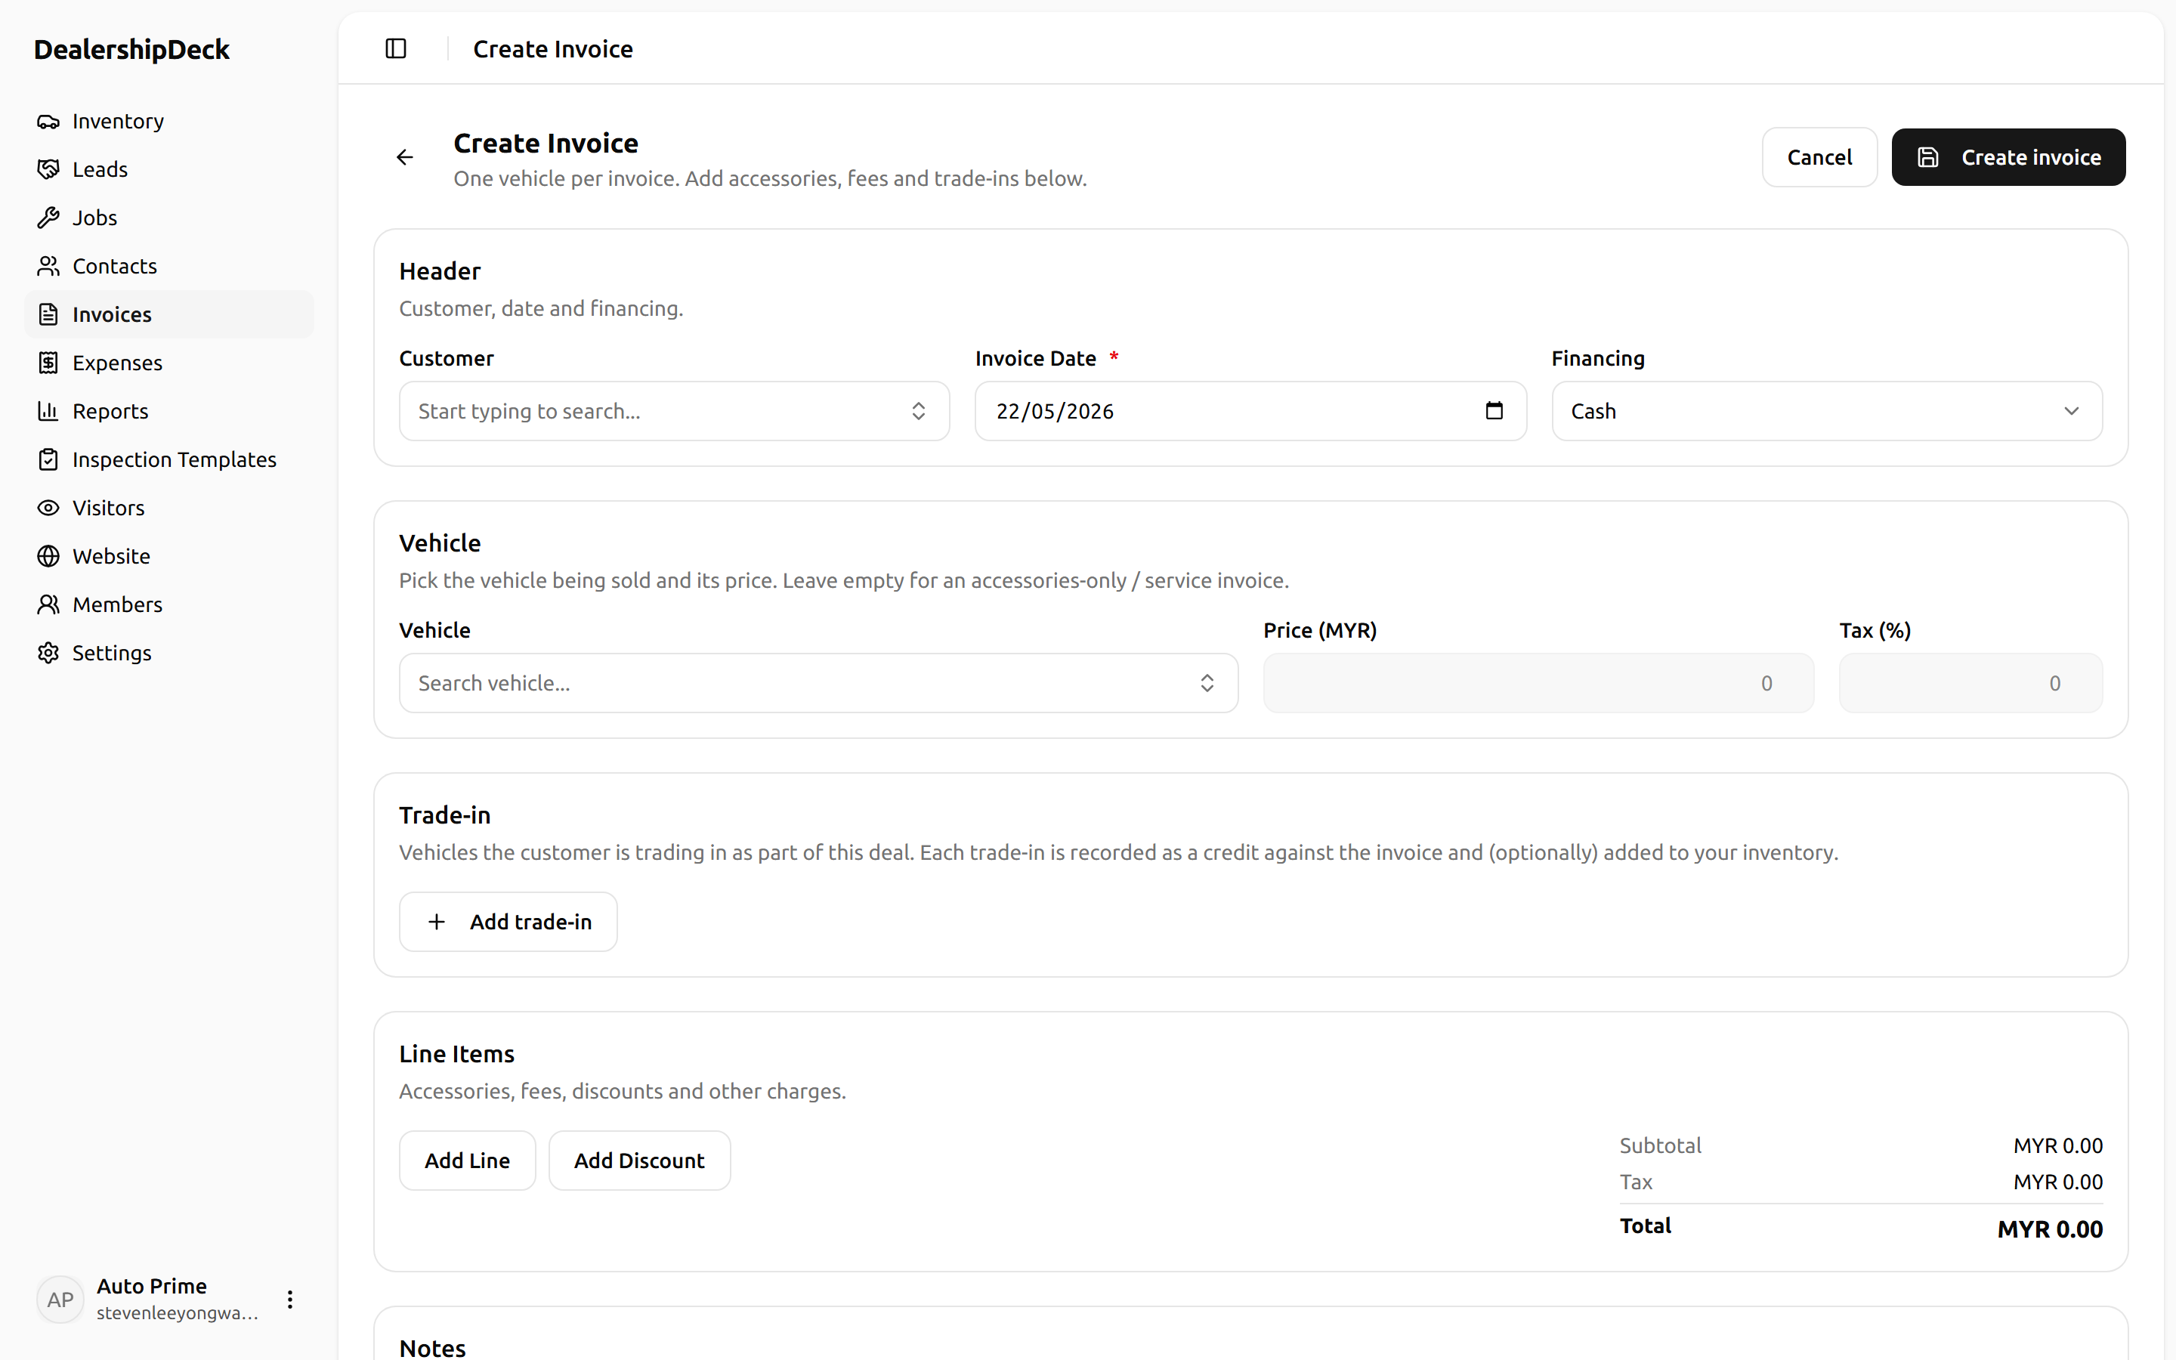The height and width of the screenshot is (1360, 2176).
Task: Click the AP avatar
Action: click(60, 1299)
